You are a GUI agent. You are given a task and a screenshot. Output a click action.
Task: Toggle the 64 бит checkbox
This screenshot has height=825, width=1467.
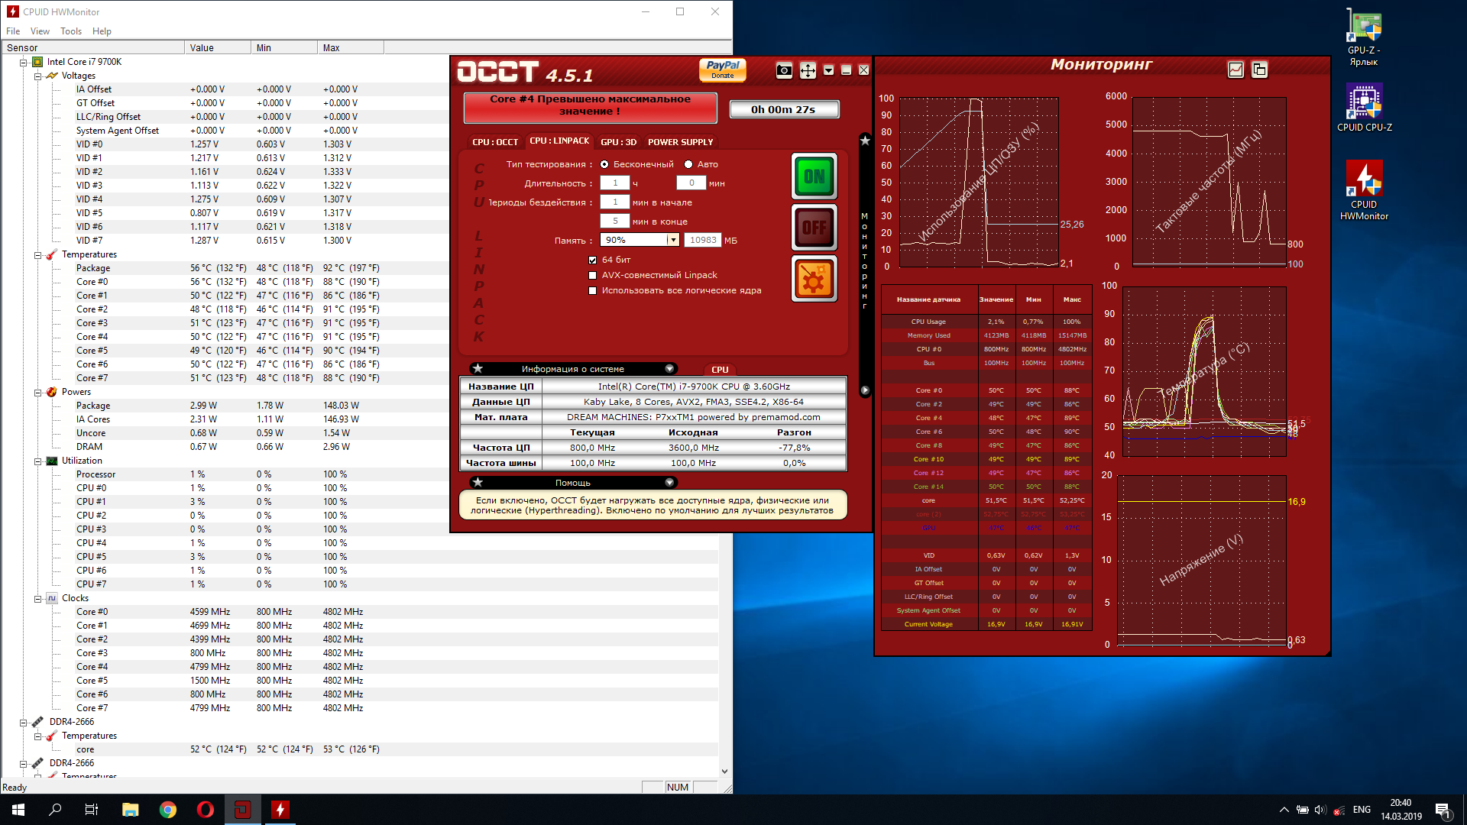[x=592, y=260]
